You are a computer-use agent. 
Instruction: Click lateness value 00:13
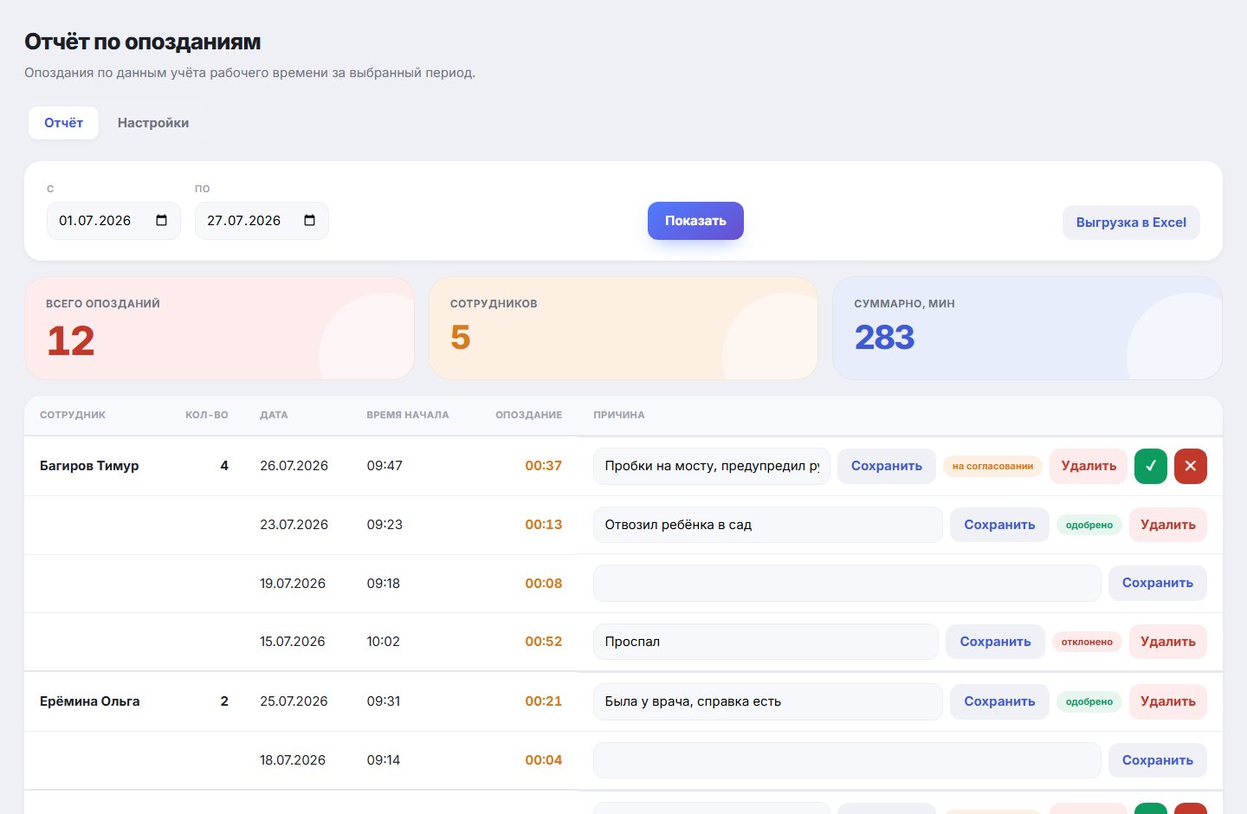click(544, 525)
